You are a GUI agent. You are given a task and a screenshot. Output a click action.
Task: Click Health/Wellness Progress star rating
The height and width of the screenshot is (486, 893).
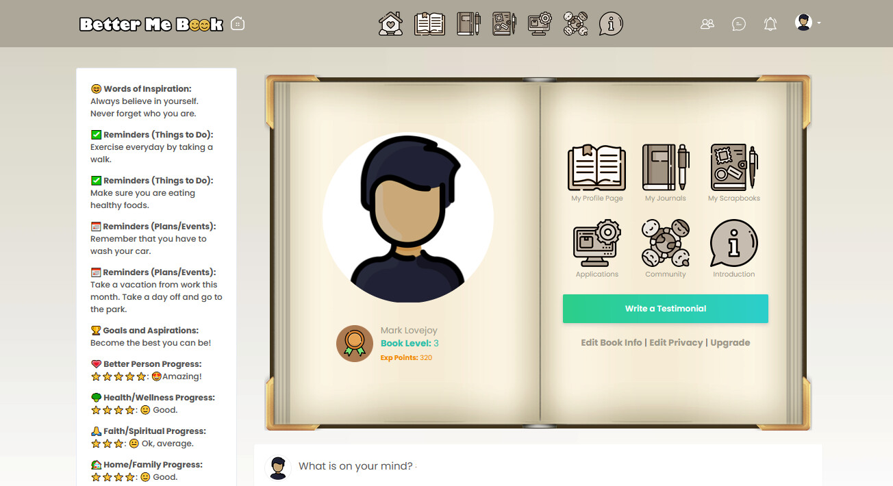(x=113, y=410)
